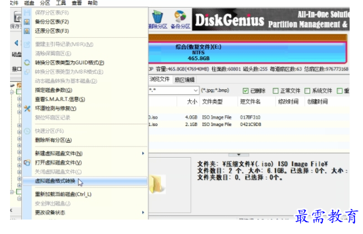This screenshot has height=234, width=363.
Task: Open the 帮助 menu
Action: 92,3
